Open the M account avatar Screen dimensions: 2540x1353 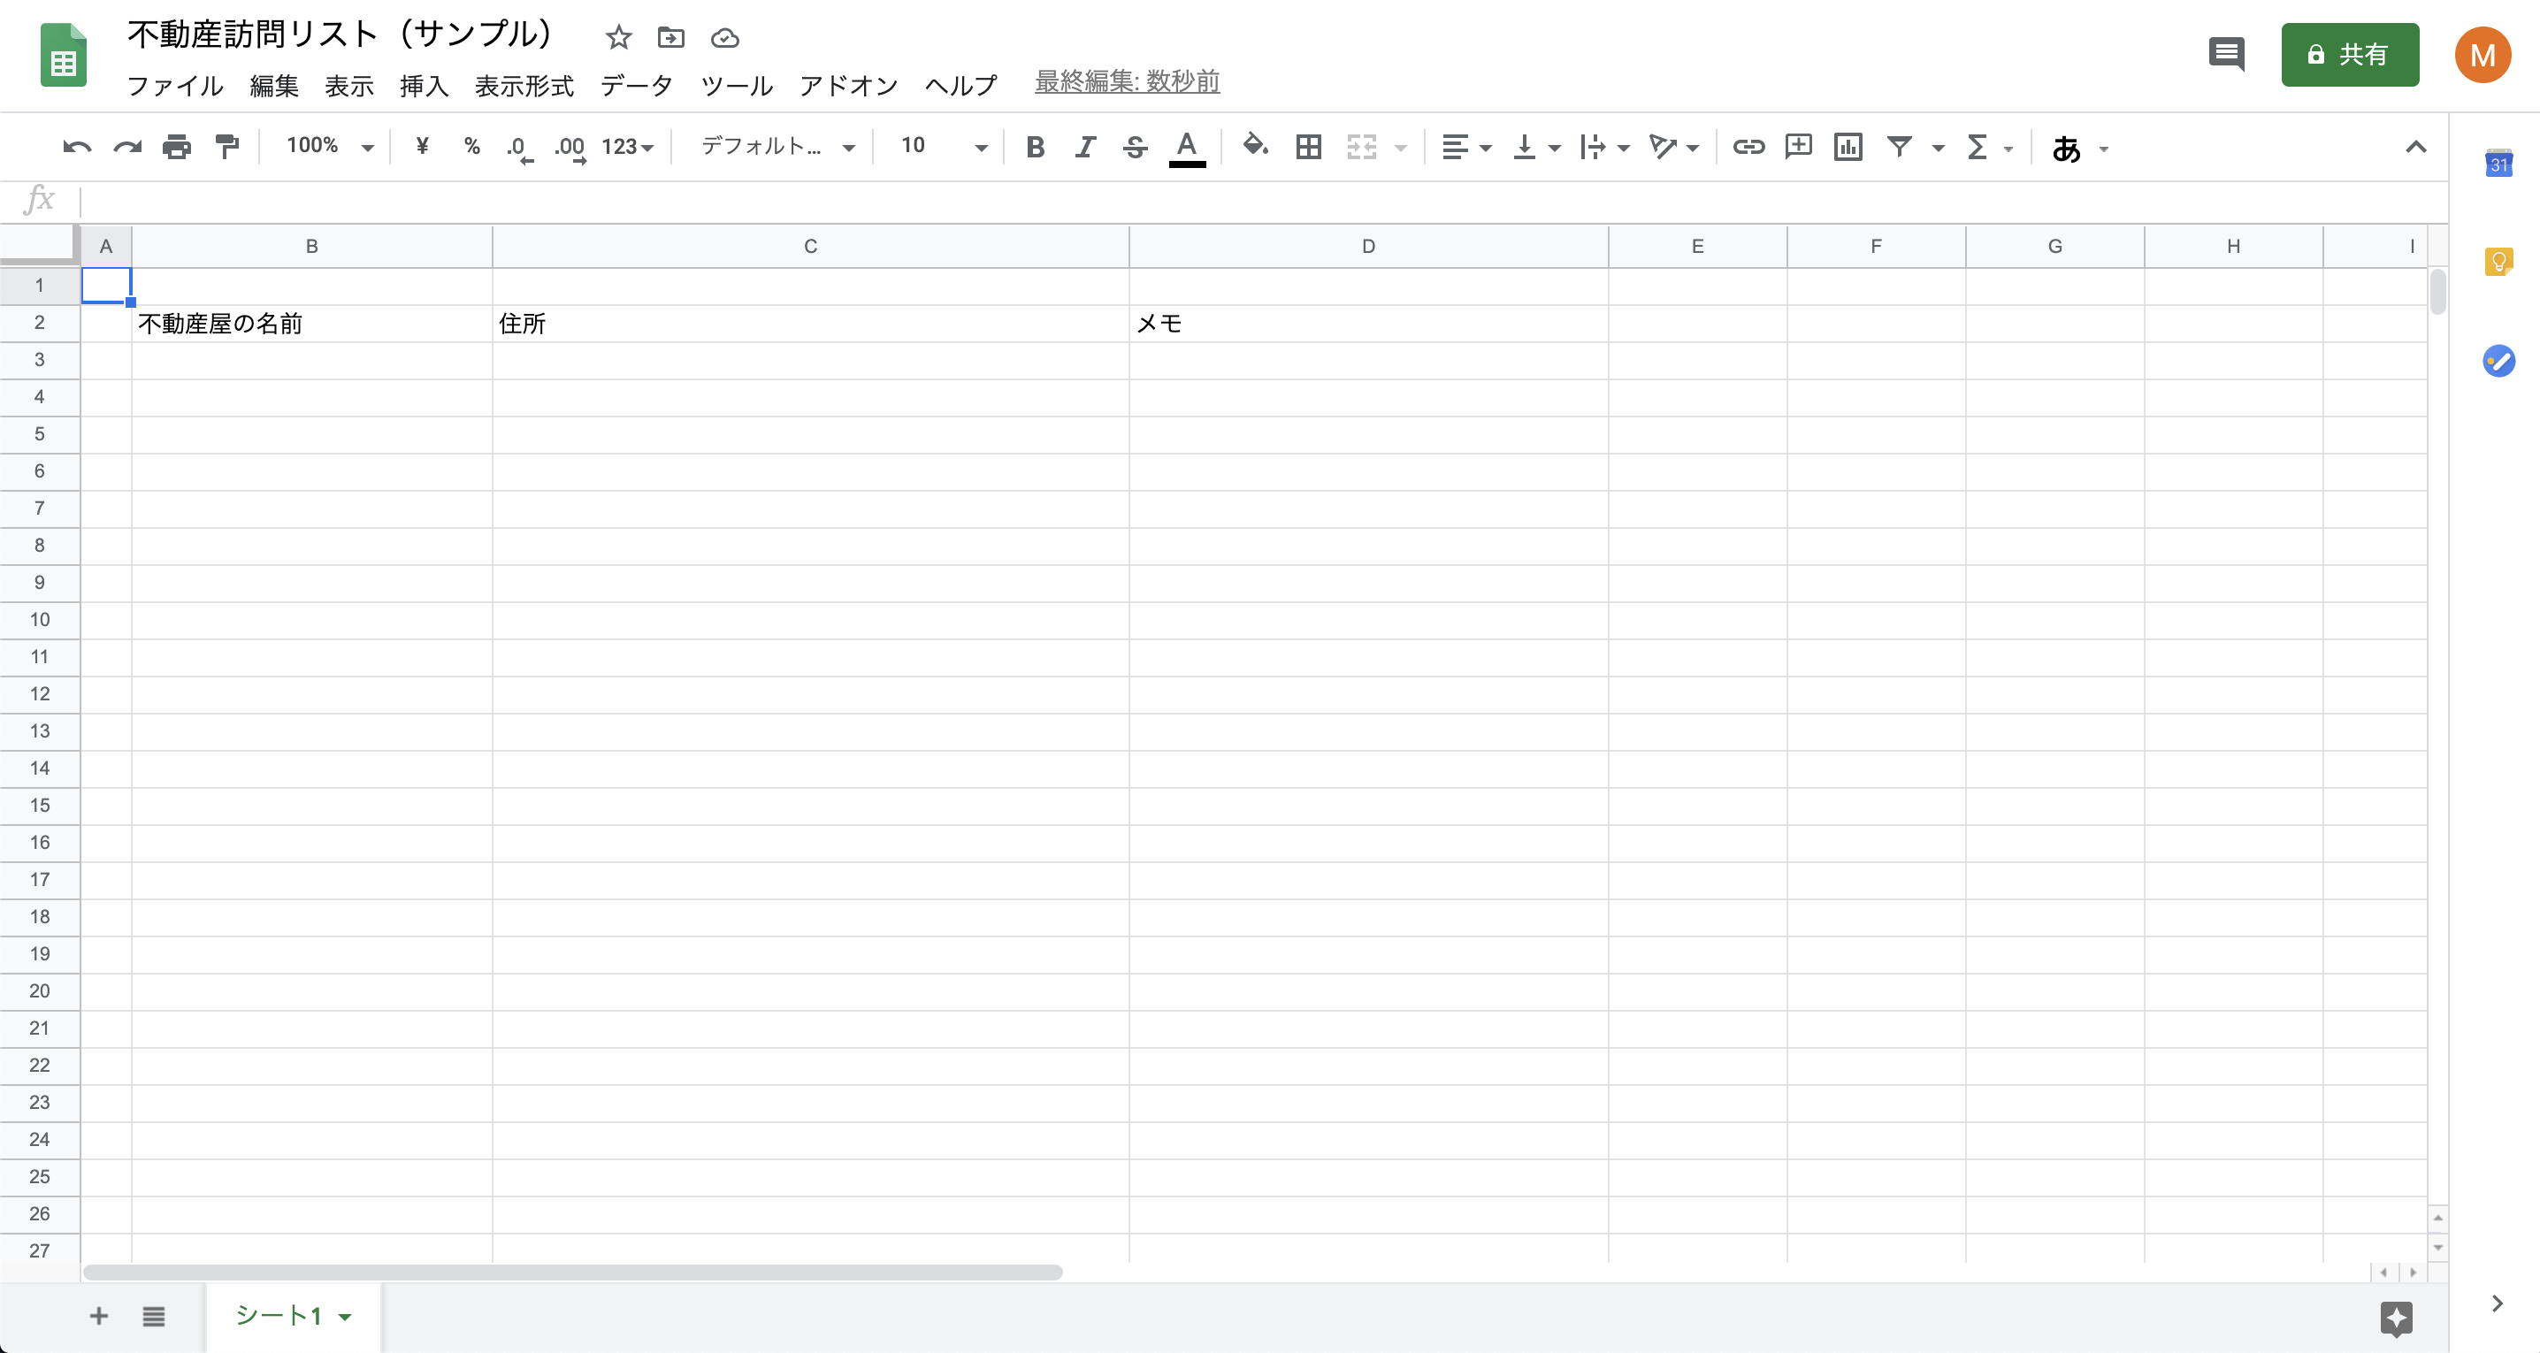(2482, 55)
